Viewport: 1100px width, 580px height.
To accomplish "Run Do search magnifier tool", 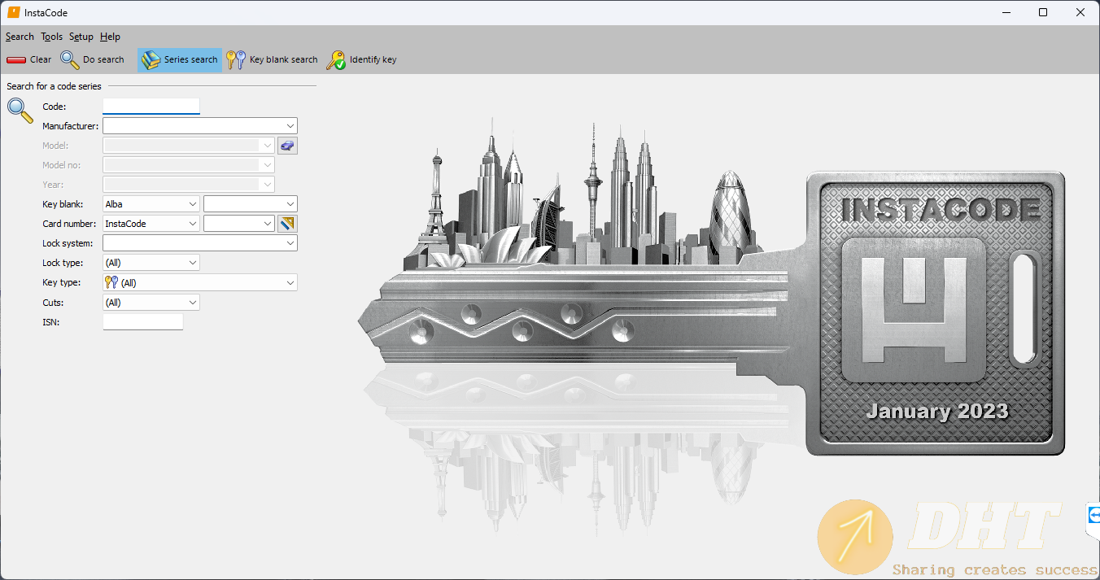I will click(x=70, y=59).
